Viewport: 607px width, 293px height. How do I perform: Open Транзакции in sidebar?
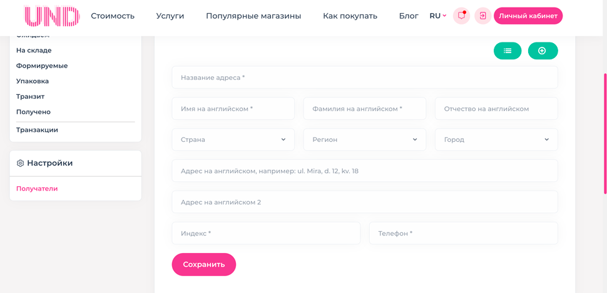pos(37,130)
